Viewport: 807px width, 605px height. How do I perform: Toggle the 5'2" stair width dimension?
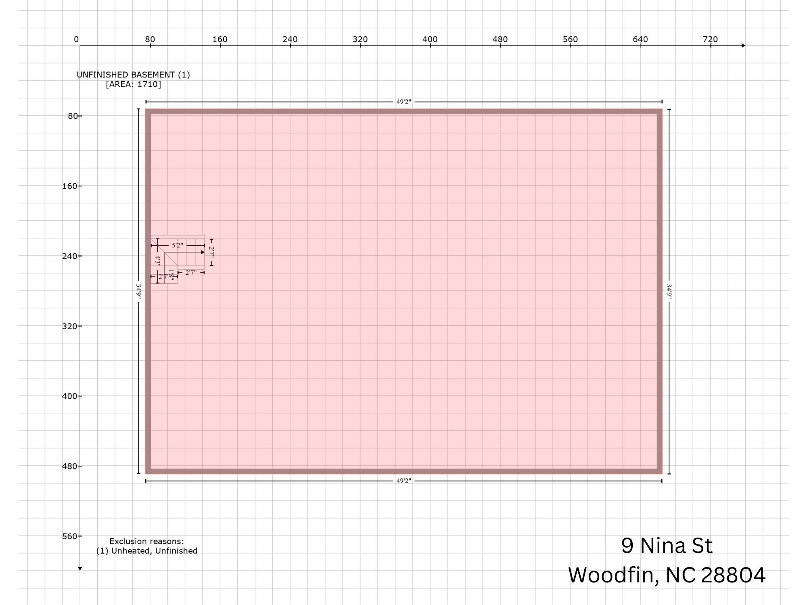(178, 245)
